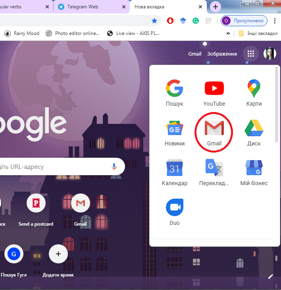Screen dimensions: 281x290
Task: Open Rainy Mood bookmark
Action: coord(22,33)
